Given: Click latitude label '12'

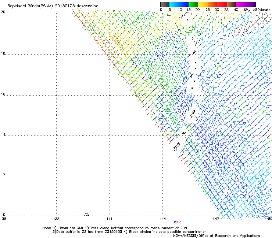Looking at the screenshot, I should point(3,175).
